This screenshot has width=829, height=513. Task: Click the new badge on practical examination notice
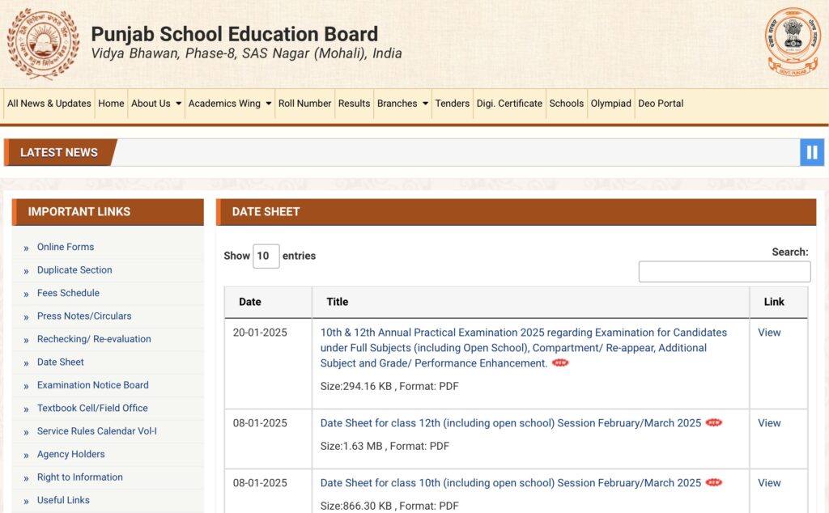click(x=560, y=363)
